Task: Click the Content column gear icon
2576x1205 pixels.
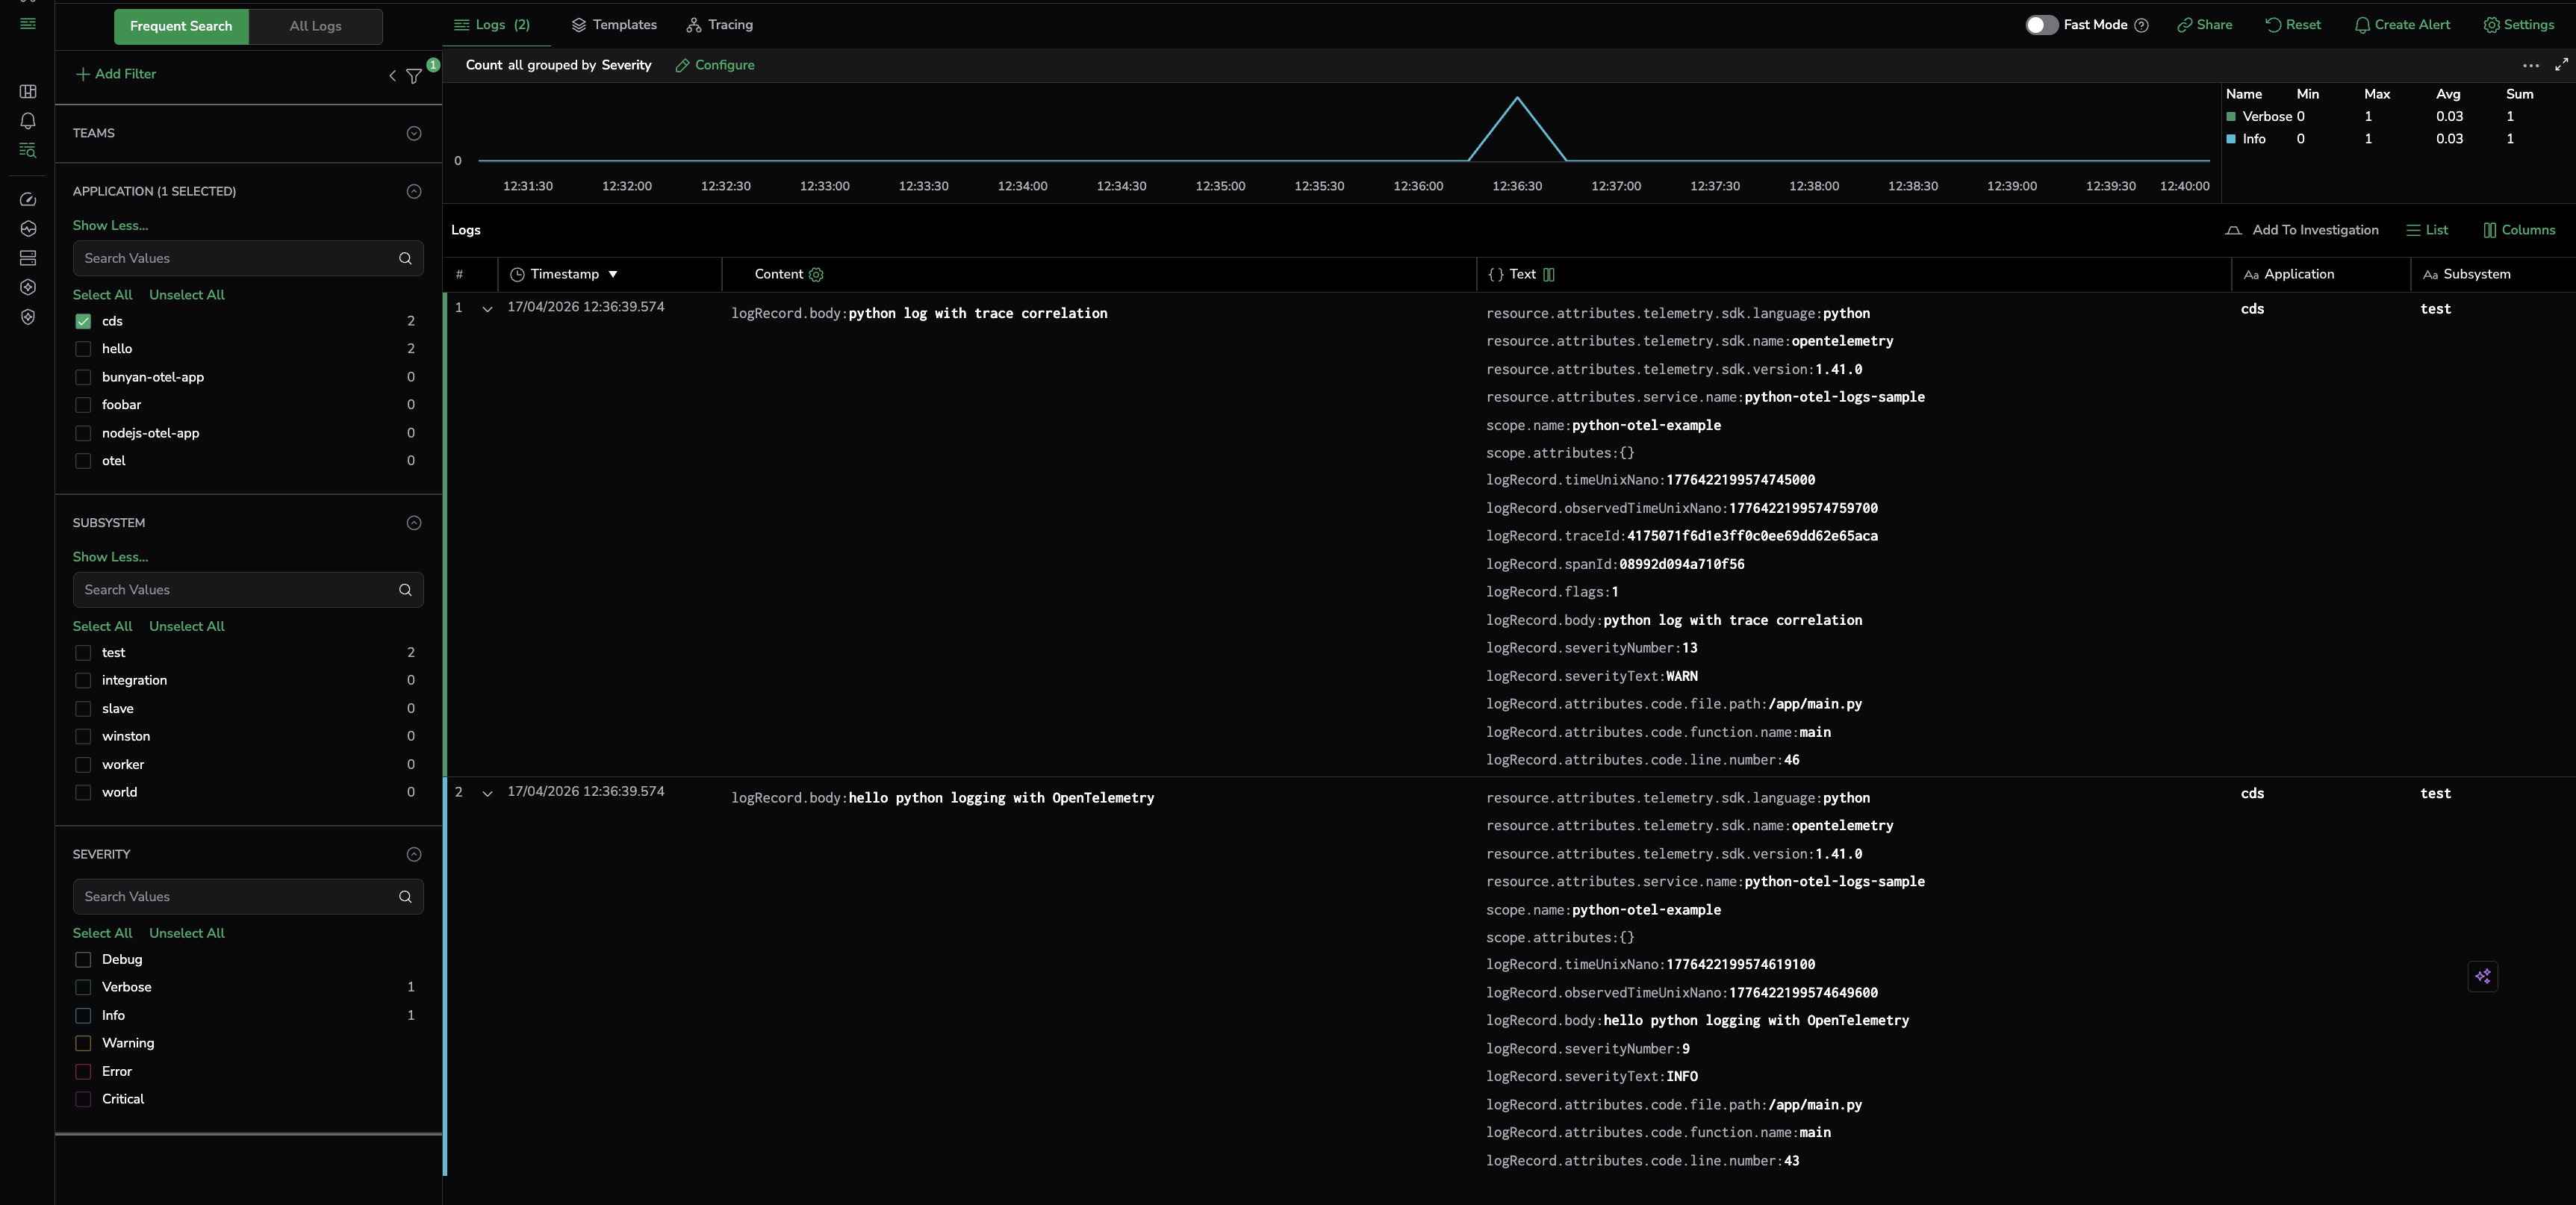Action: (x=816, y=275)
